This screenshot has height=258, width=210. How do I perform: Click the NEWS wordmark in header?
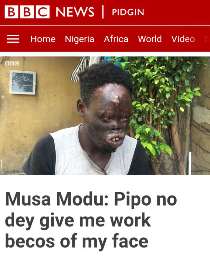(x=75, y=12)
